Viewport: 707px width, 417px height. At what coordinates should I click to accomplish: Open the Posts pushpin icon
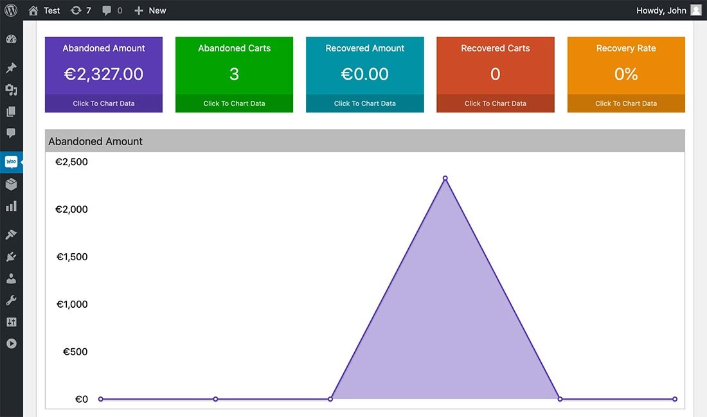tap(12, 67)
